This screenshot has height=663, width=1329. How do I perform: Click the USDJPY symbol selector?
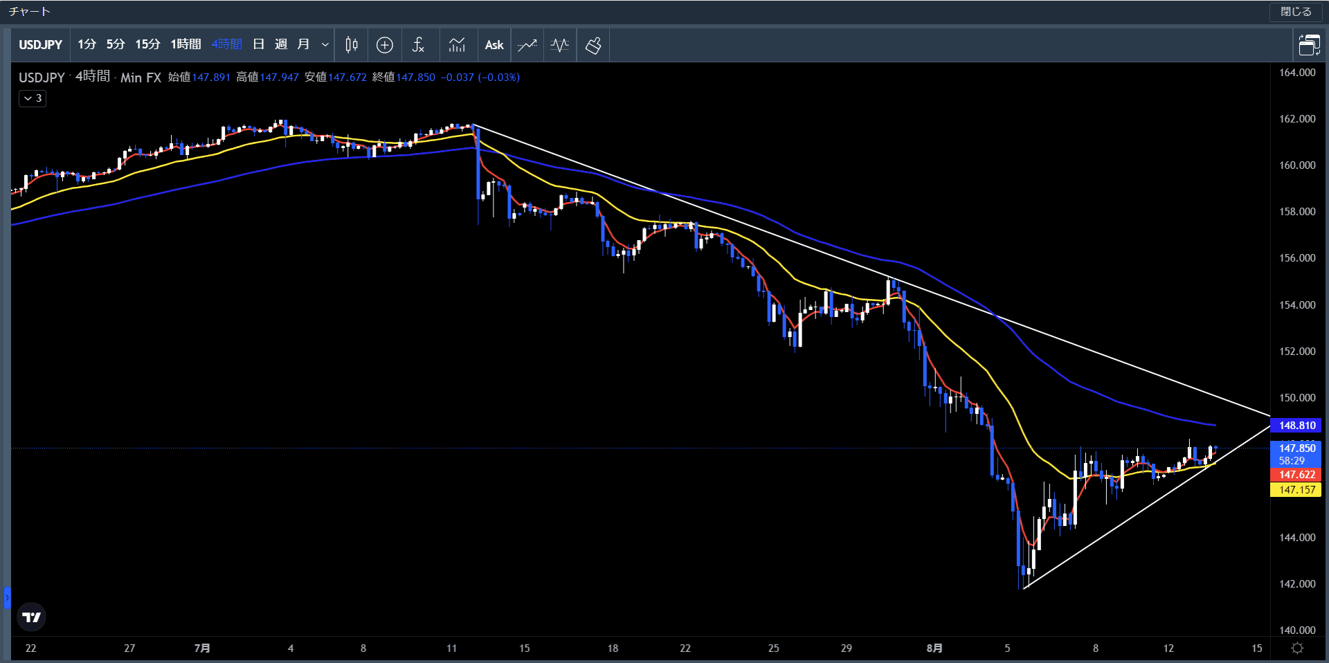coord(41,45)
